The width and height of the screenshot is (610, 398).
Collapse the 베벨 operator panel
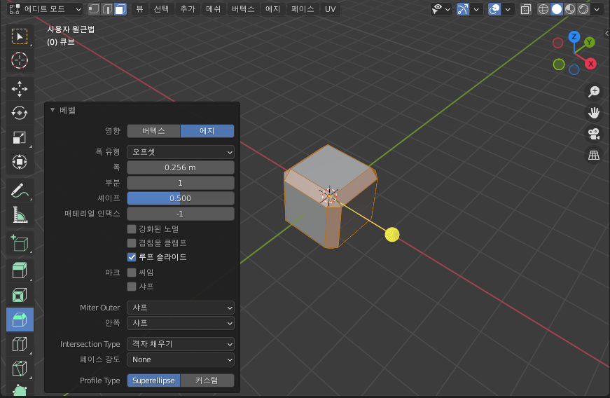53,111
